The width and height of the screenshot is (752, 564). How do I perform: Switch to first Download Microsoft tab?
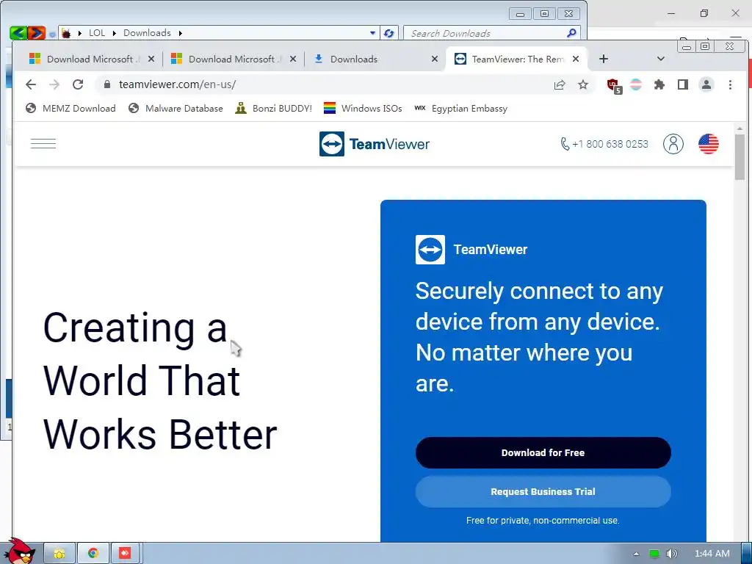[x=91, y=59]
